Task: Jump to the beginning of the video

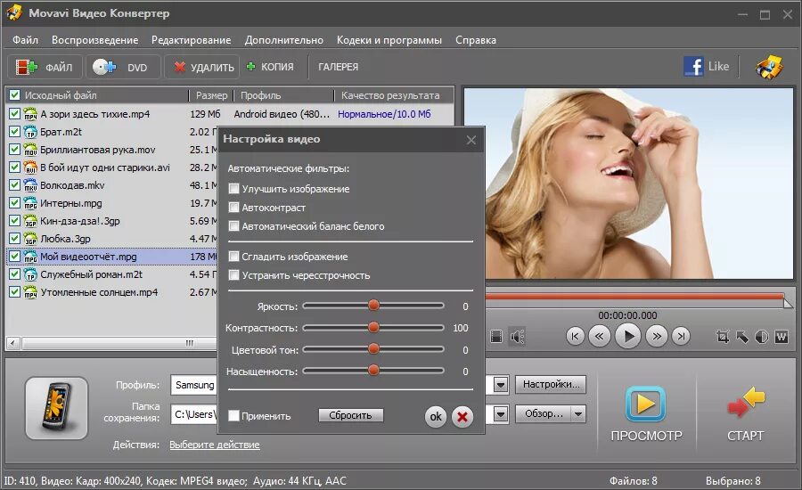Action: pos(575,336)
